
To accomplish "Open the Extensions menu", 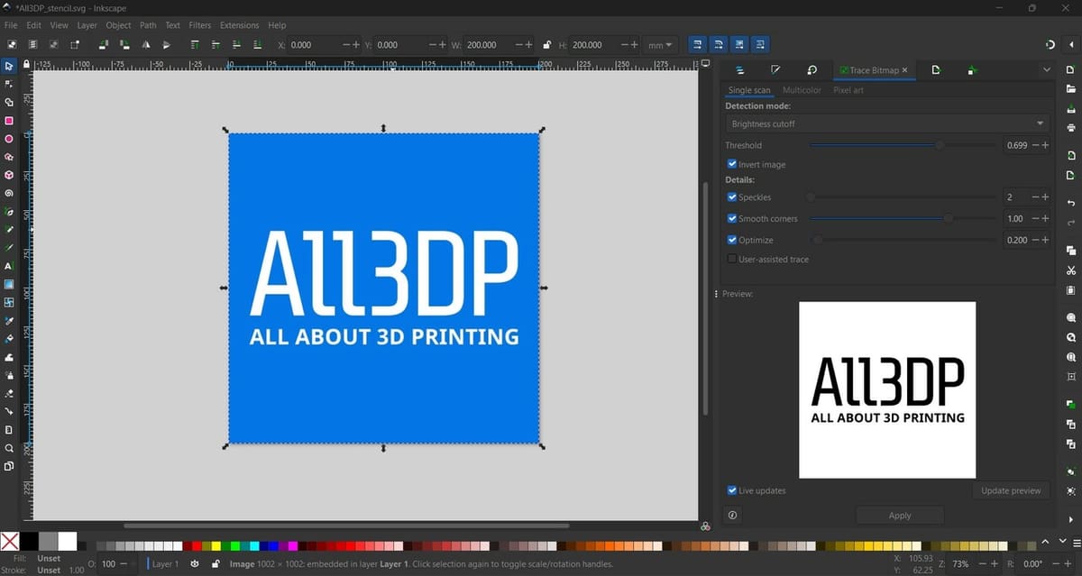I will (x=239, y=25).
